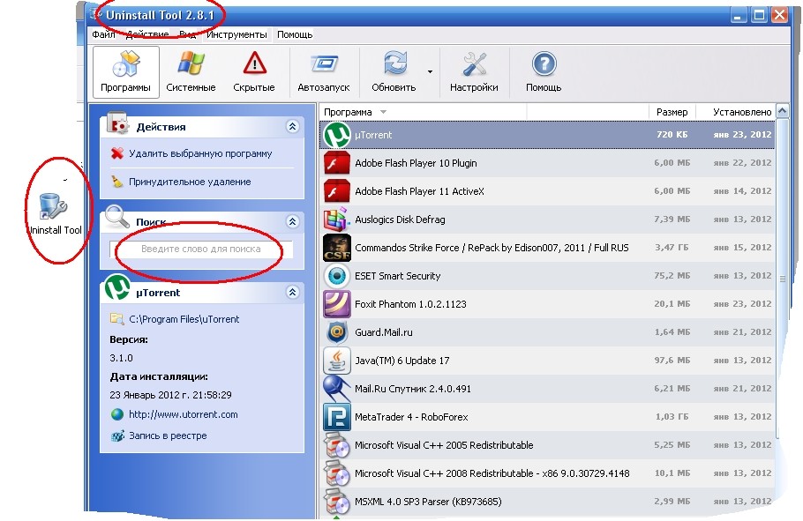Click Принудительное удаление link
The width and height of the screenshot is (803, 521).
coord(190,182)
